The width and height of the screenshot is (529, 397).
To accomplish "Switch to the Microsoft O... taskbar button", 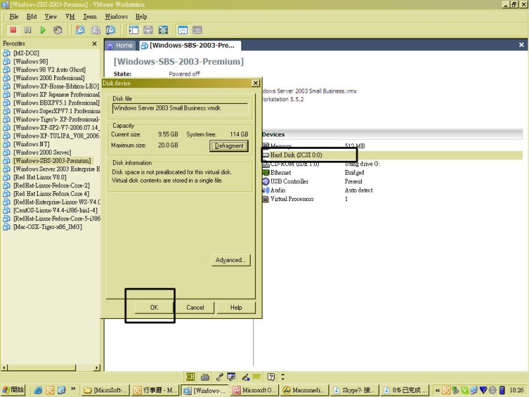I will (255, 390).
